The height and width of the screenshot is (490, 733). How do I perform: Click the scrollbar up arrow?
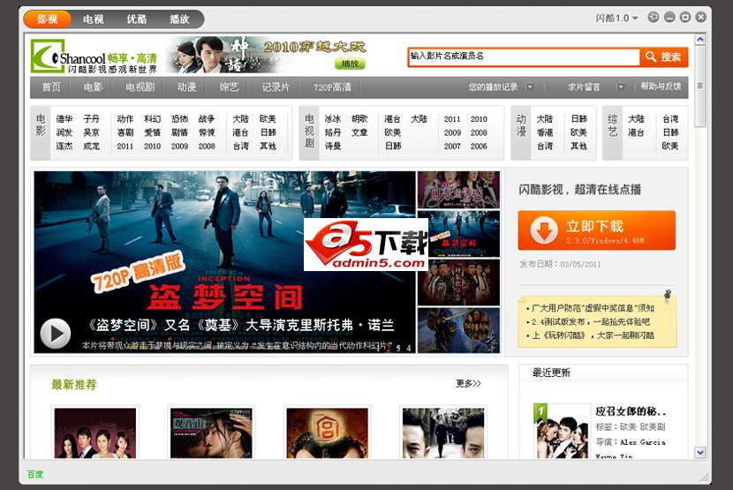click(x=699, y=40)
